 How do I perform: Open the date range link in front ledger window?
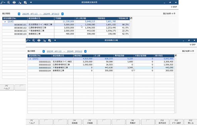pos(64,51)
